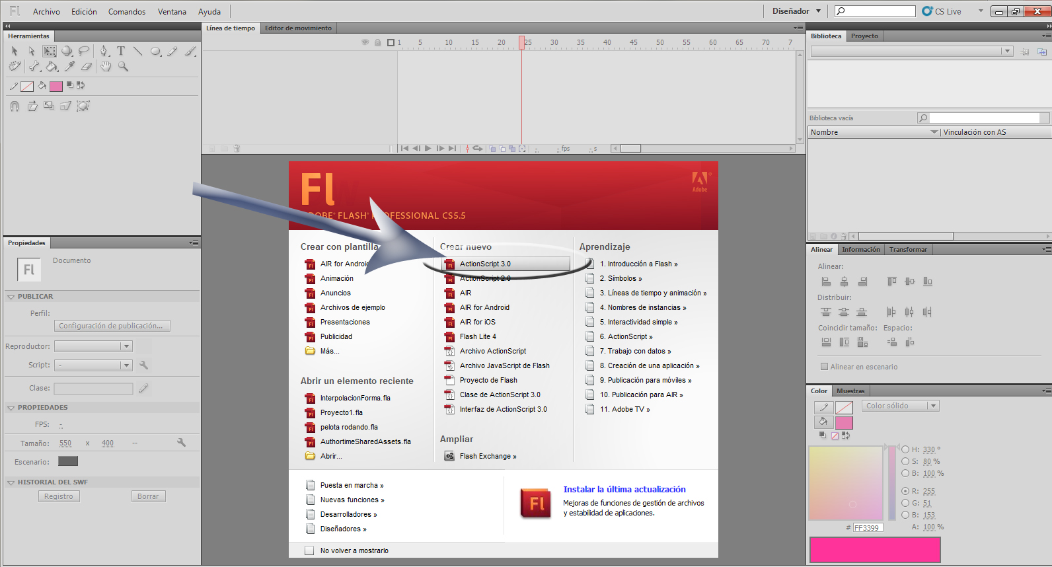Viewport: 1052px width, 567px height.
Task: Select the 3D Rotation tool
Action: [x=67, y=51]
